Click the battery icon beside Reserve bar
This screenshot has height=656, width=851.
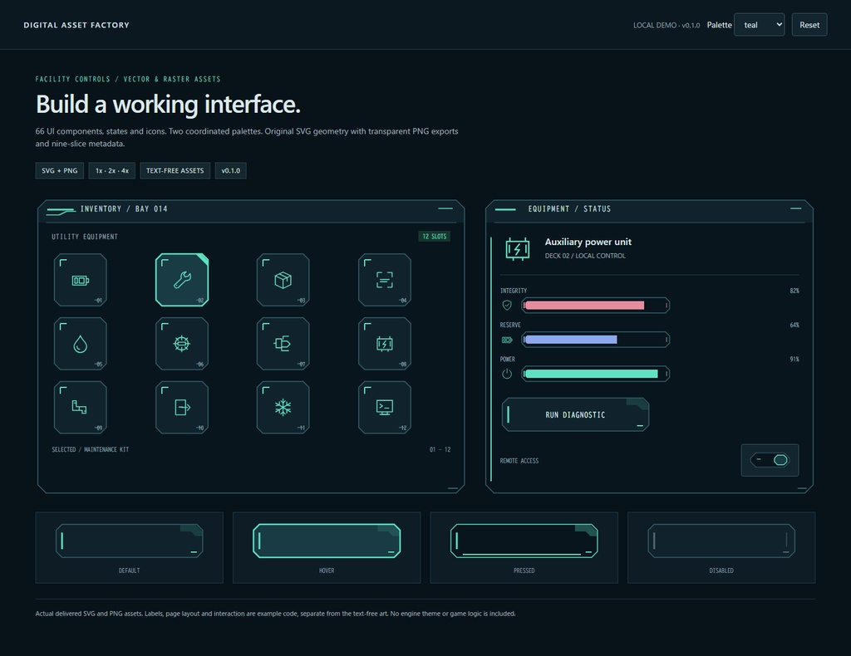point(507,340)
